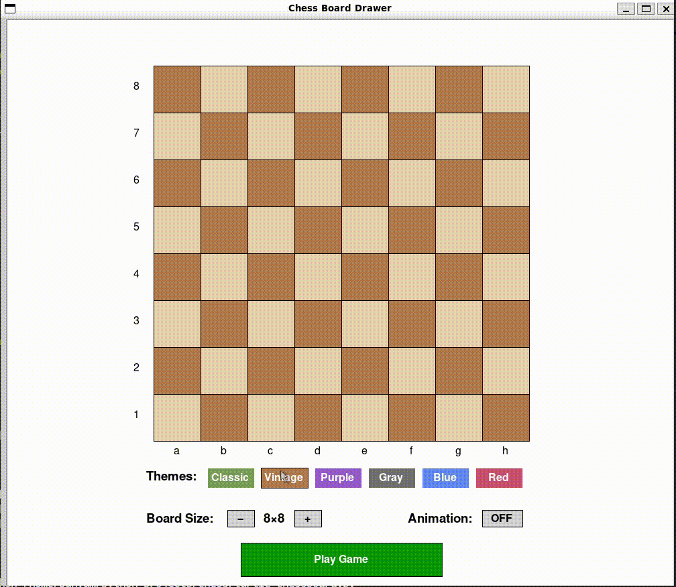Select square h8 in the top-right corner
Image resolution: width=676 pixels, height=587 pixels.
506,89
